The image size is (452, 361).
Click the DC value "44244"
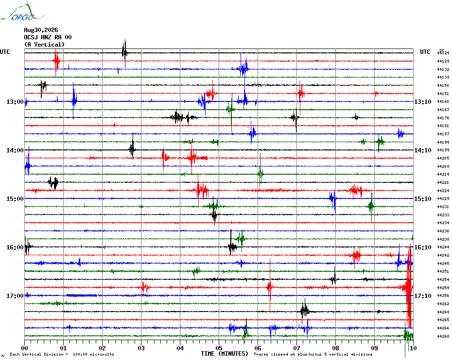pyautogui.click(x=443, y=247)
